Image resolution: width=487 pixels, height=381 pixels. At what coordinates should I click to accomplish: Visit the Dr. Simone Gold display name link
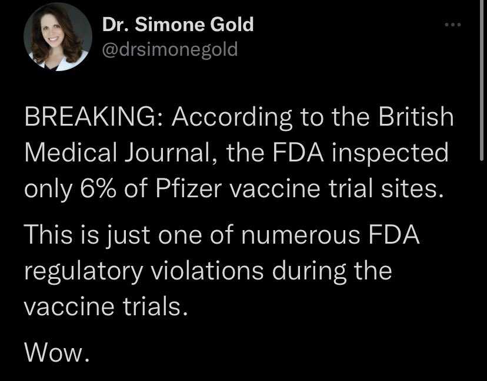coord(178,24)
